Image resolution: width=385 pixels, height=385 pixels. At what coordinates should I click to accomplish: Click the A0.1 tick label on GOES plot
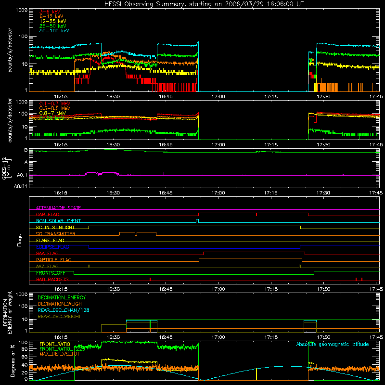pyautogui.click(x=22, y=175)
